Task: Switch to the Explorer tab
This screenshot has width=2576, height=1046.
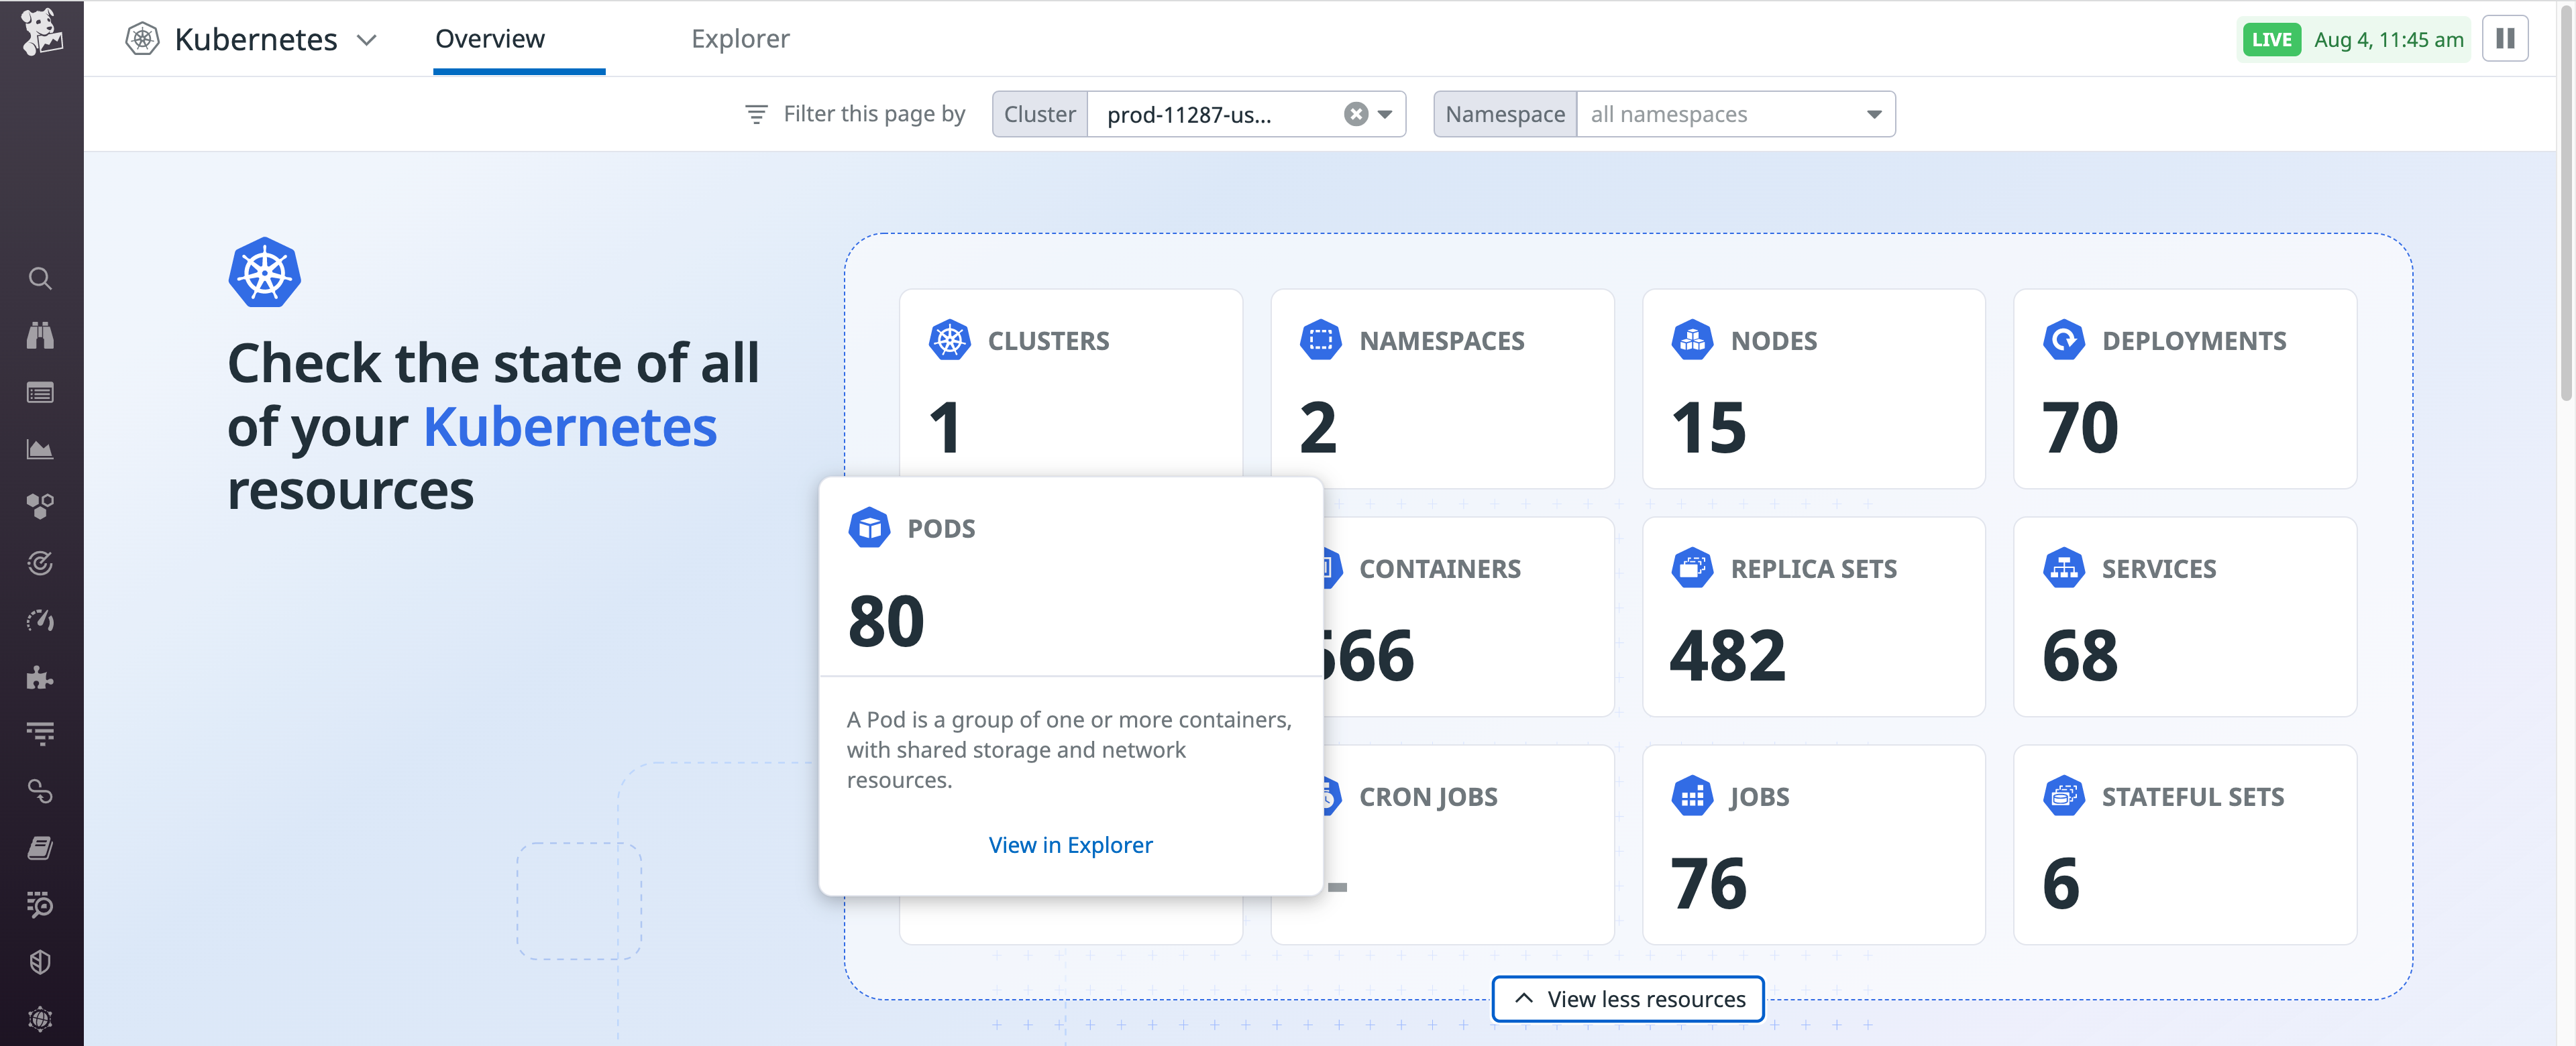Action: pyautogui.click(x=740, y=38)
